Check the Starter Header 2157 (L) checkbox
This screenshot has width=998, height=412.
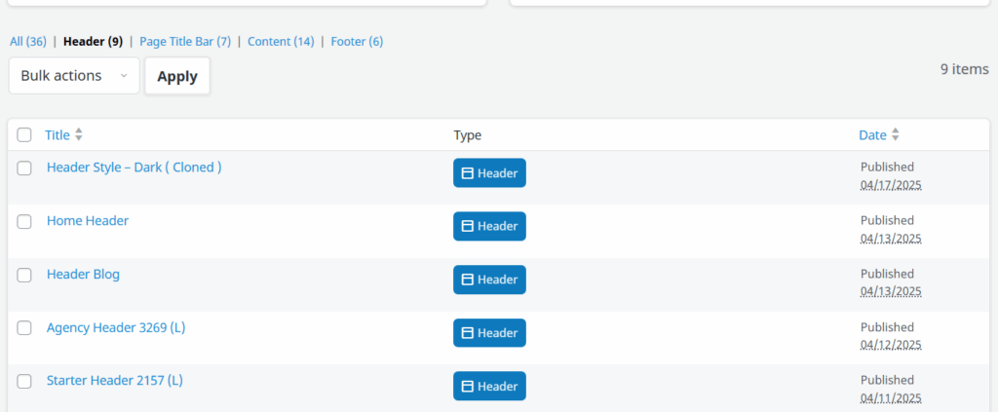point(24,382)
